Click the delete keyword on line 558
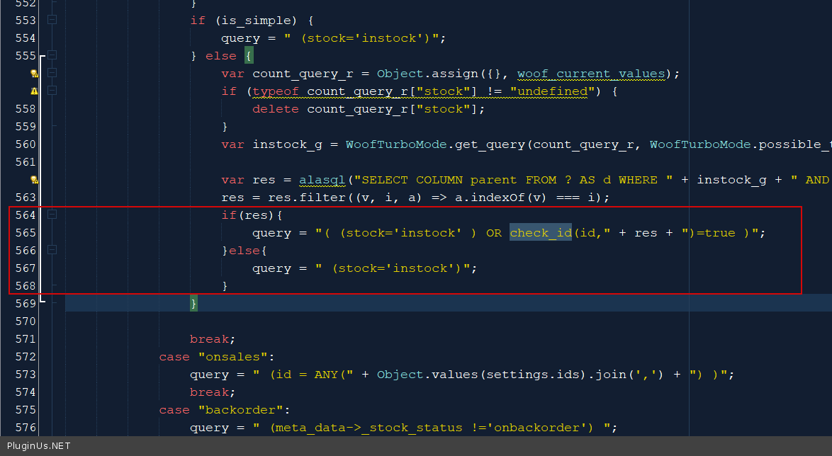 tap(276, 109)
